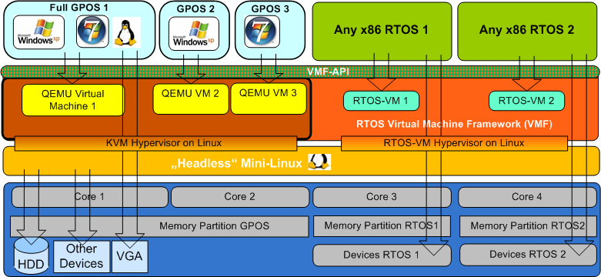The image size is (601, 277).
Task: Select the Windows XP logo under GPOS 2
Action: (195, 33)
